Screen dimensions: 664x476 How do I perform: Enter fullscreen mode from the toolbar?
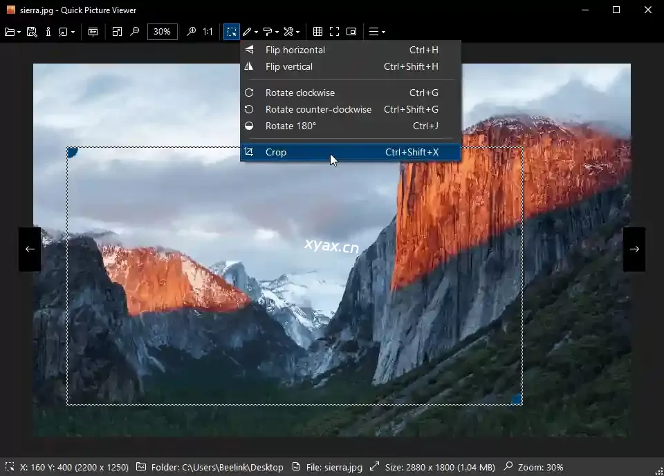tap(334, 32)
